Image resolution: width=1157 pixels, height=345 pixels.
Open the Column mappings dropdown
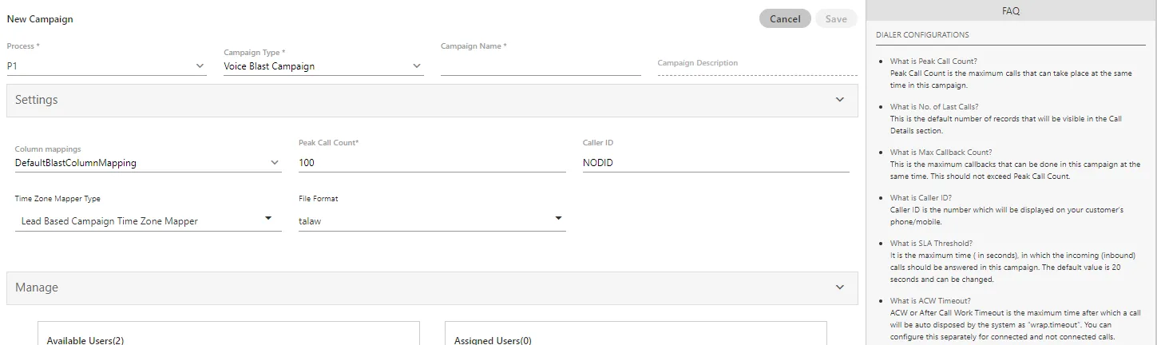click(149, 163)
